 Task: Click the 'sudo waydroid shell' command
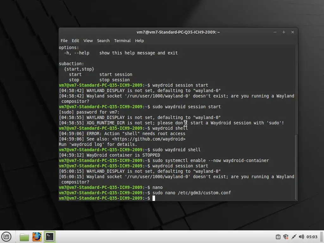[x=177, y=150]
